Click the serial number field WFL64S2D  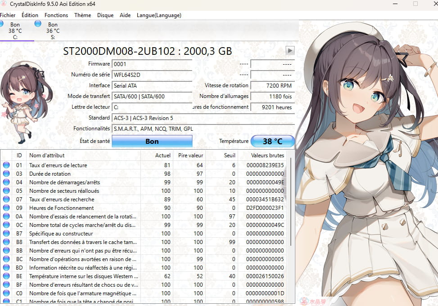tap(152, 75)
